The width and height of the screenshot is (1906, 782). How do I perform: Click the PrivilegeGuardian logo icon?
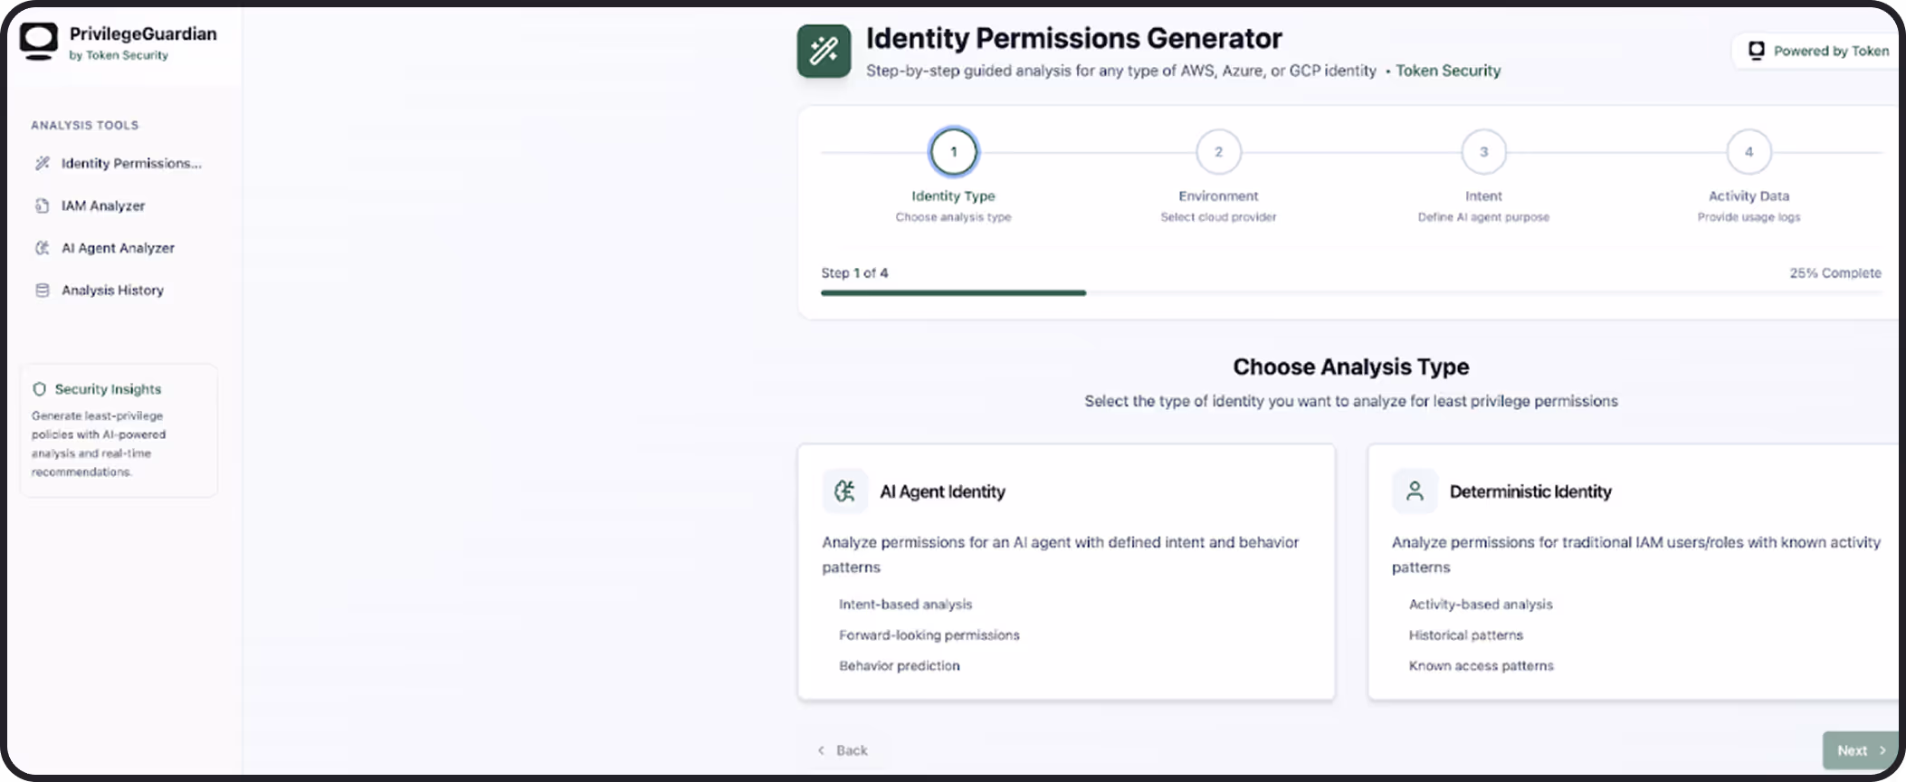pos(39,41)
